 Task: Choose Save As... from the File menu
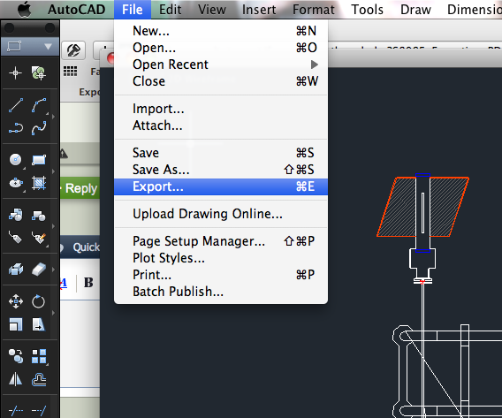(221, 170)
